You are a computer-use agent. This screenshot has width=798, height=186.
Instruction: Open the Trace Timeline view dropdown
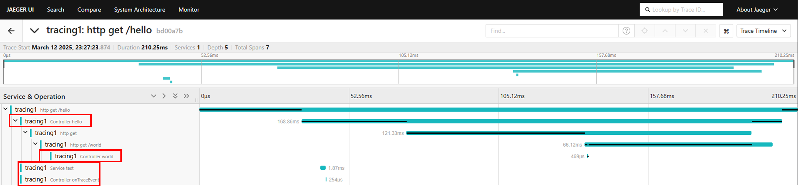click(x=763, y=31)
